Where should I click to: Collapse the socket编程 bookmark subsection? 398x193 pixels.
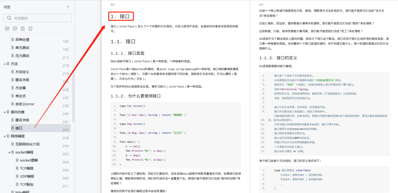click(x=9, y=152)
